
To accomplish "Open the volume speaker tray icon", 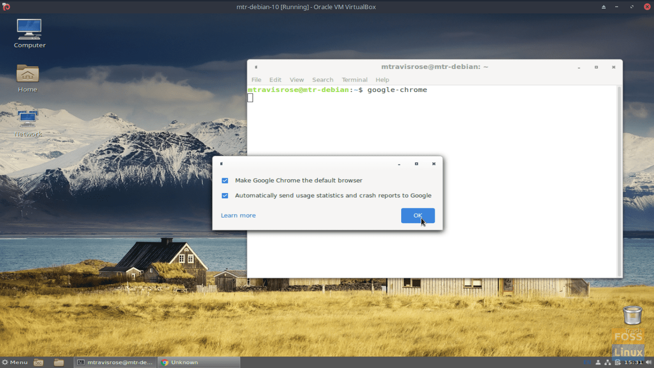I will tap(649, 362).
